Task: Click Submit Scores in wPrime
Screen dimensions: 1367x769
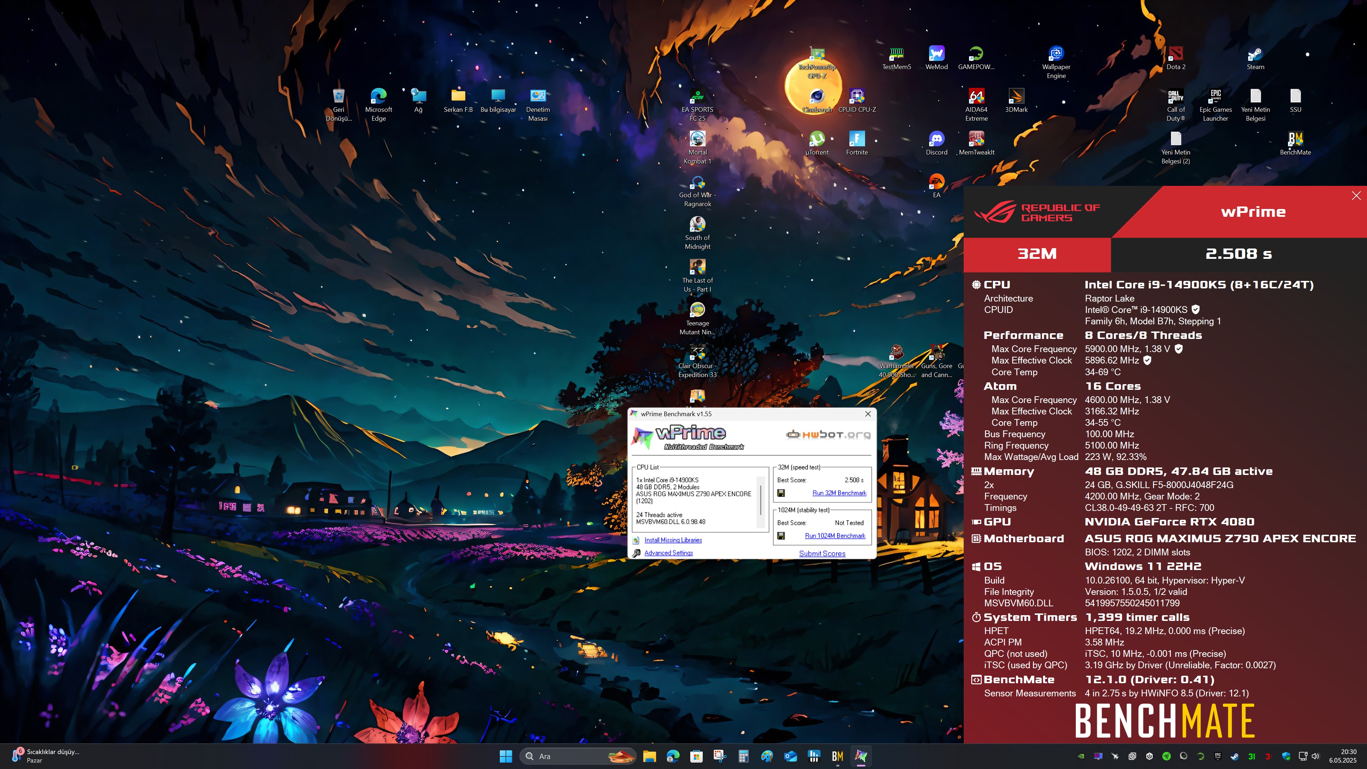Action: coord(822,554)
